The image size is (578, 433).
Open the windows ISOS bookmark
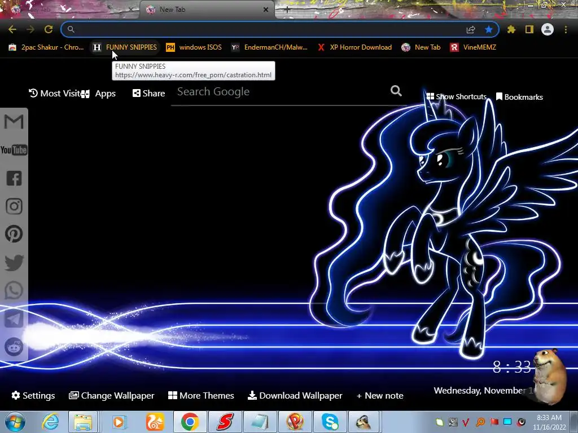pos(194,47)
